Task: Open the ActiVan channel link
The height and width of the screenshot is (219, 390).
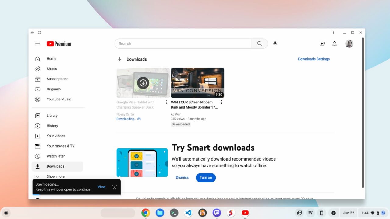Action: 176,114
